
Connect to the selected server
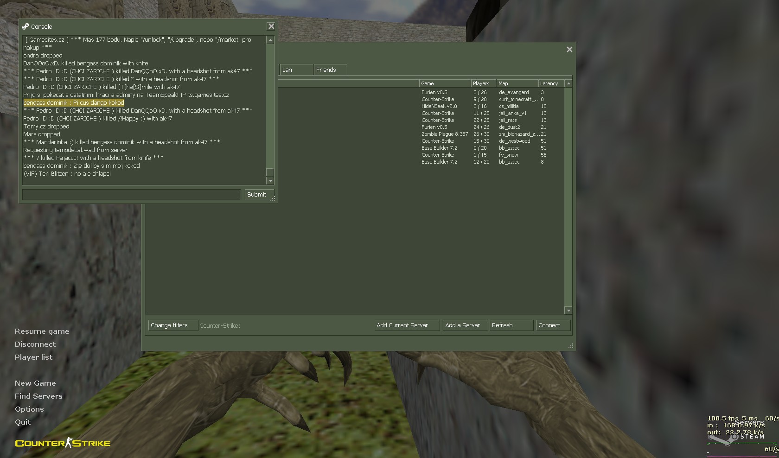[553, 325]
